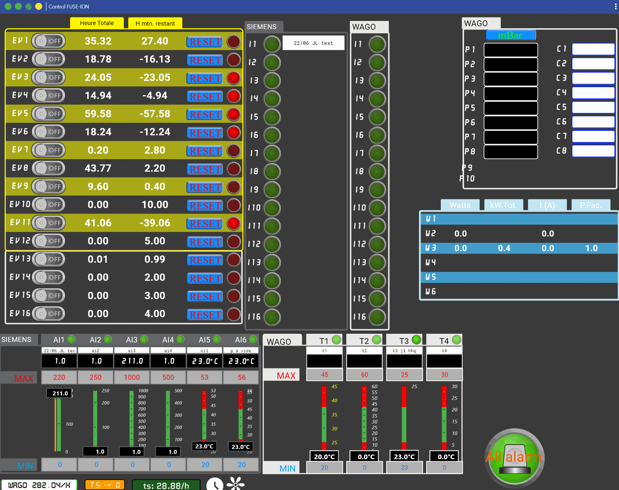Toggle the EV1 OFF switch
The width and height of the screenshot is (619, 490).
point(48,41)
